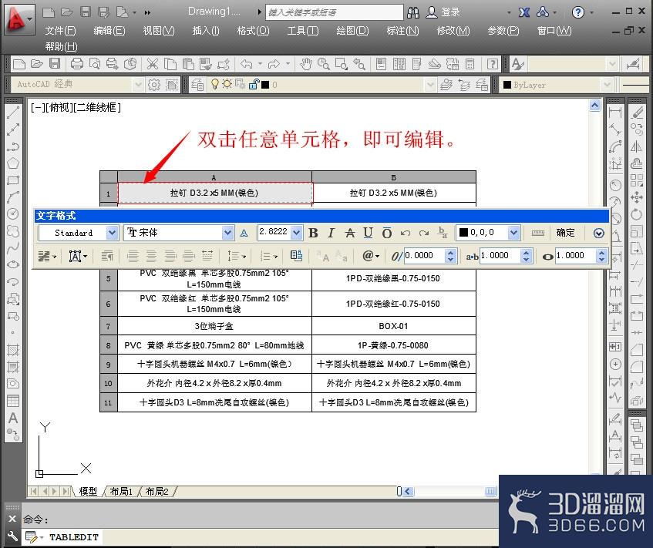The width and height of the screenshot is (653, 548).
Task: Click the annotative text icon
Action: 244,234
